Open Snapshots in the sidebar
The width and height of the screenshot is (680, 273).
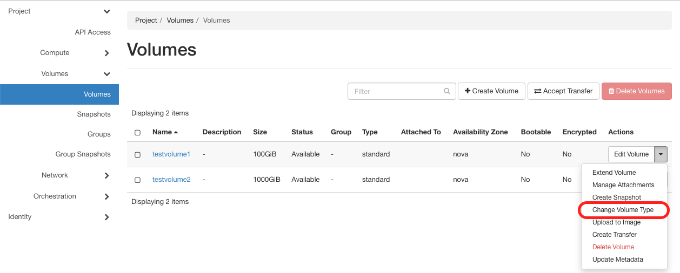pyautogui.click(x=94, y=114)
